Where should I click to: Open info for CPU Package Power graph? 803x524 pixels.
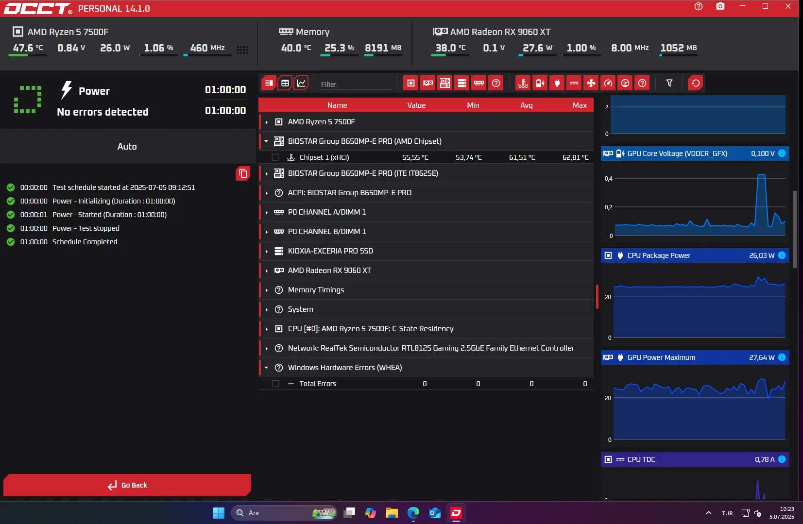[782, 255]
